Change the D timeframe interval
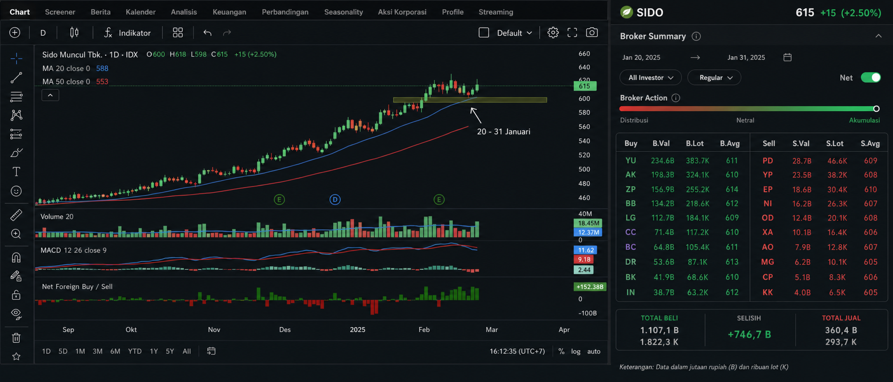The height and width of the screenshot is (382, 893). pos(43,33)
